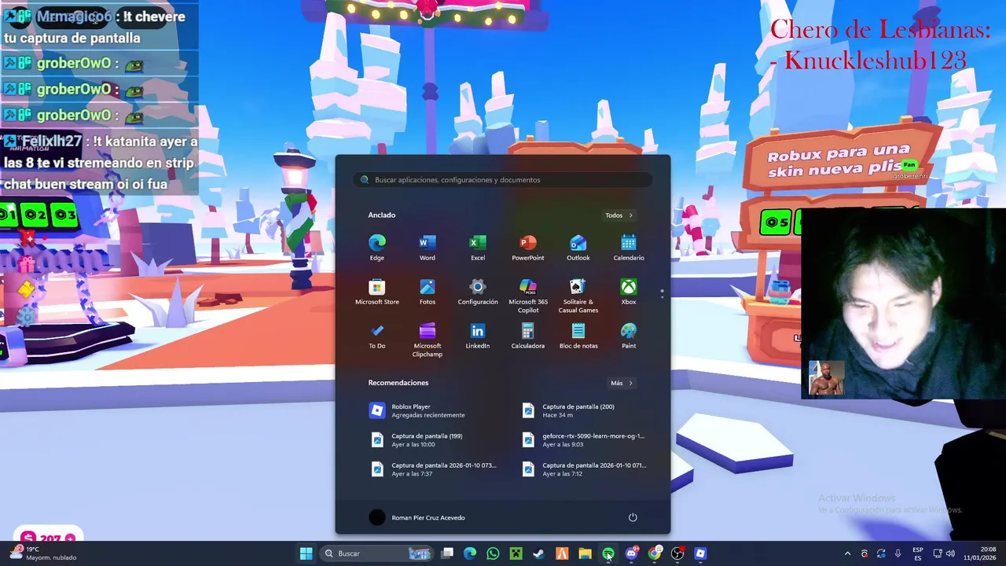This screenshot has height=566, width=1006.
Task: Open volume speaker tray icon
Action: (x=952, y=553)
